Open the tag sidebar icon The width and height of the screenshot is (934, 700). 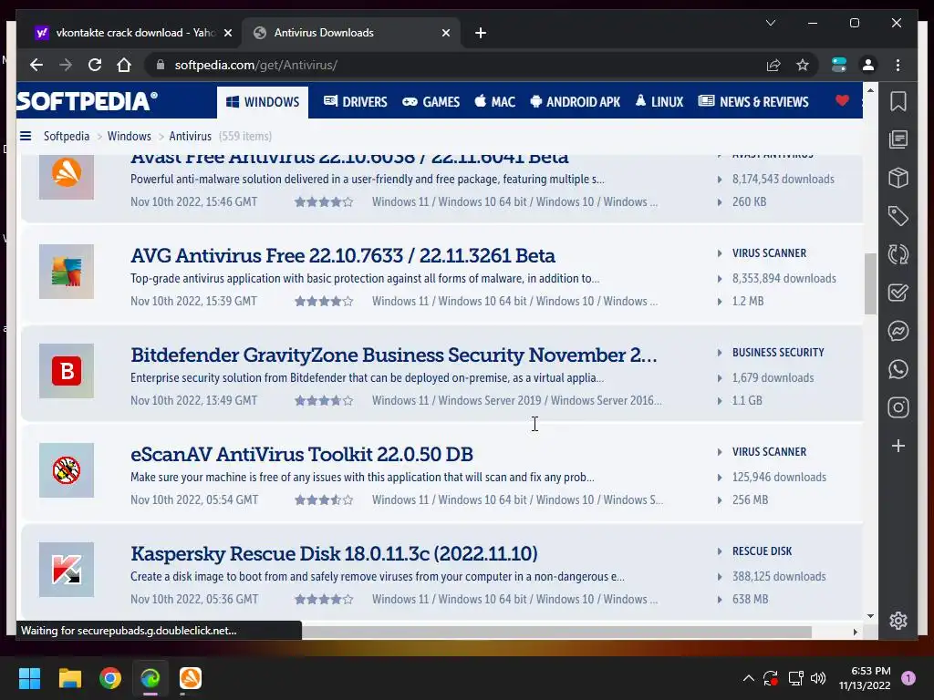(898, 215)
